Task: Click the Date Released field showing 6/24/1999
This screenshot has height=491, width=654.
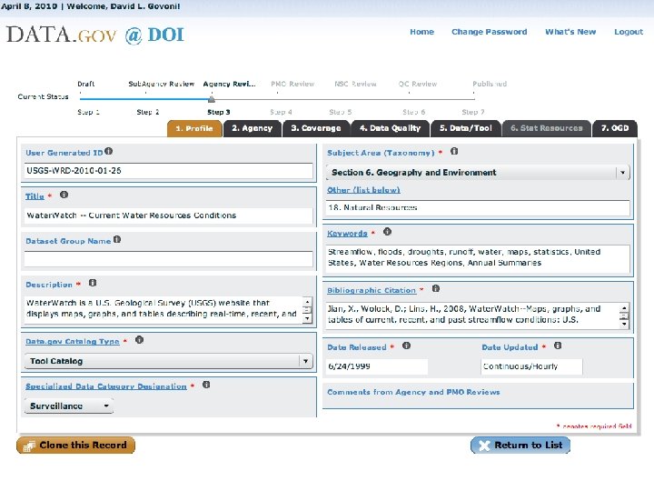Action: pyautogui.click(x=378, y=366)
